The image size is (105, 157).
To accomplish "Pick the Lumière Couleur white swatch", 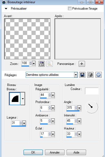I will click(92, 91).
